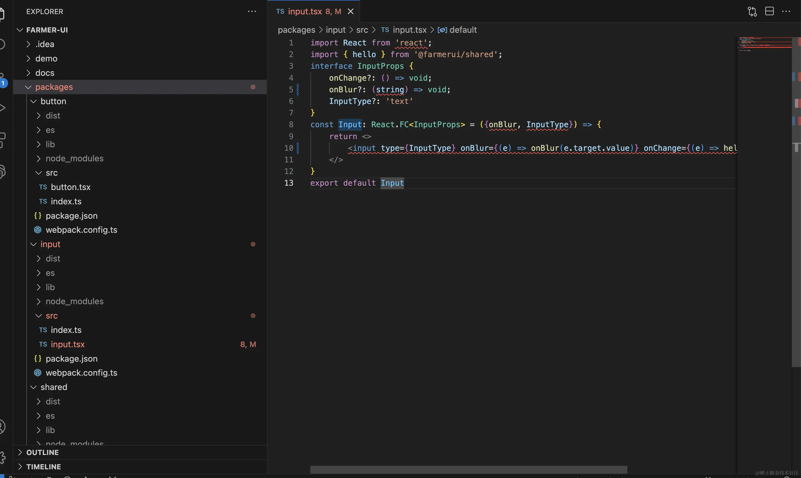Open Source Control with badge 1

click(3, 81)
